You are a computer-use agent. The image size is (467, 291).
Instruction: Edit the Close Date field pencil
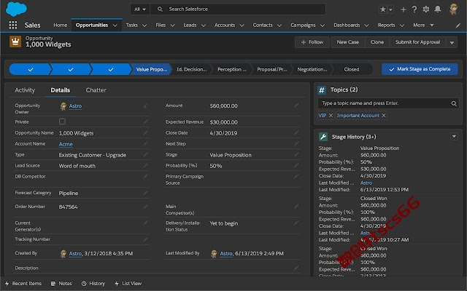pyautogui.click(x=296, y=132)
